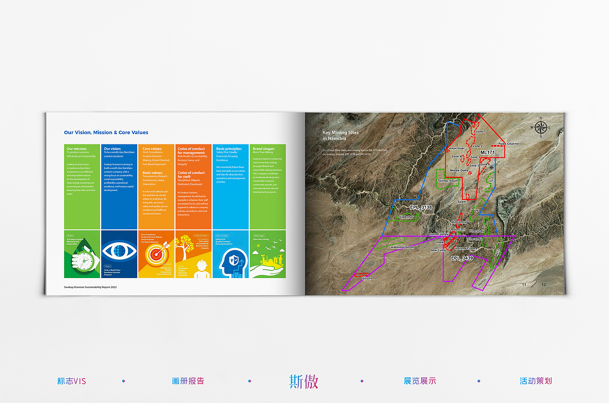
Task: Click the 'Our mission:' green card heading
Action: [77, 149]
